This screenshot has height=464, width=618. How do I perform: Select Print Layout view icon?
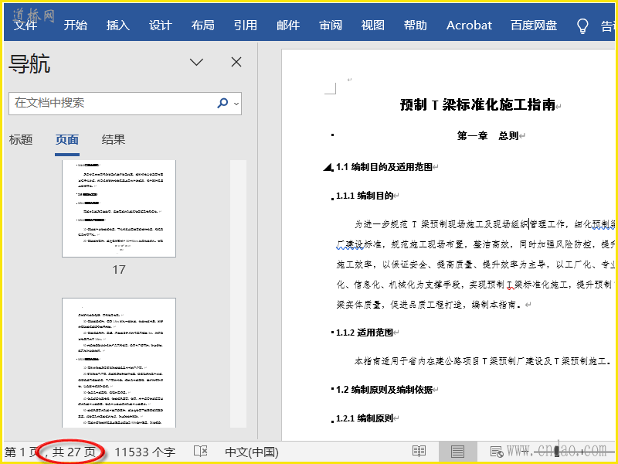pyautogui.click(x=457, y=452)
